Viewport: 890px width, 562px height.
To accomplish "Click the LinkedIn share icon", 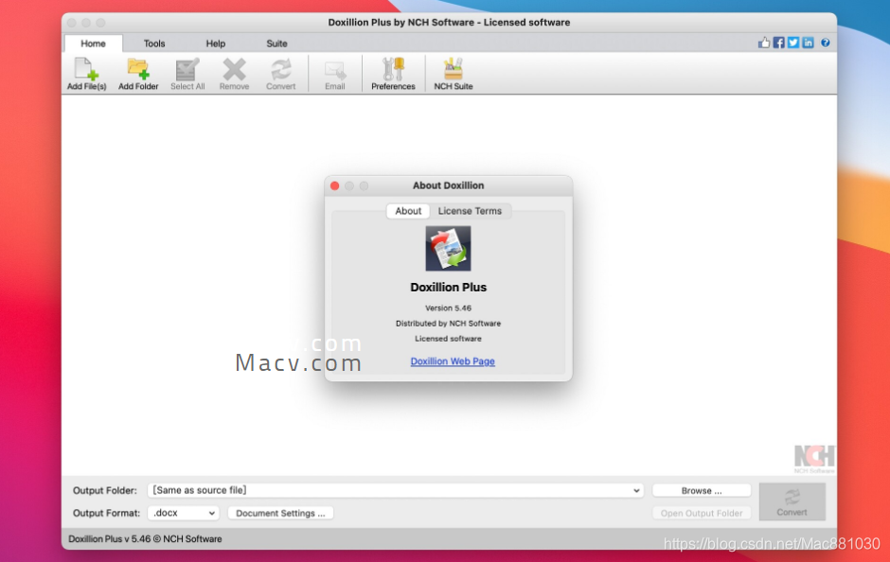I will 809,43.
